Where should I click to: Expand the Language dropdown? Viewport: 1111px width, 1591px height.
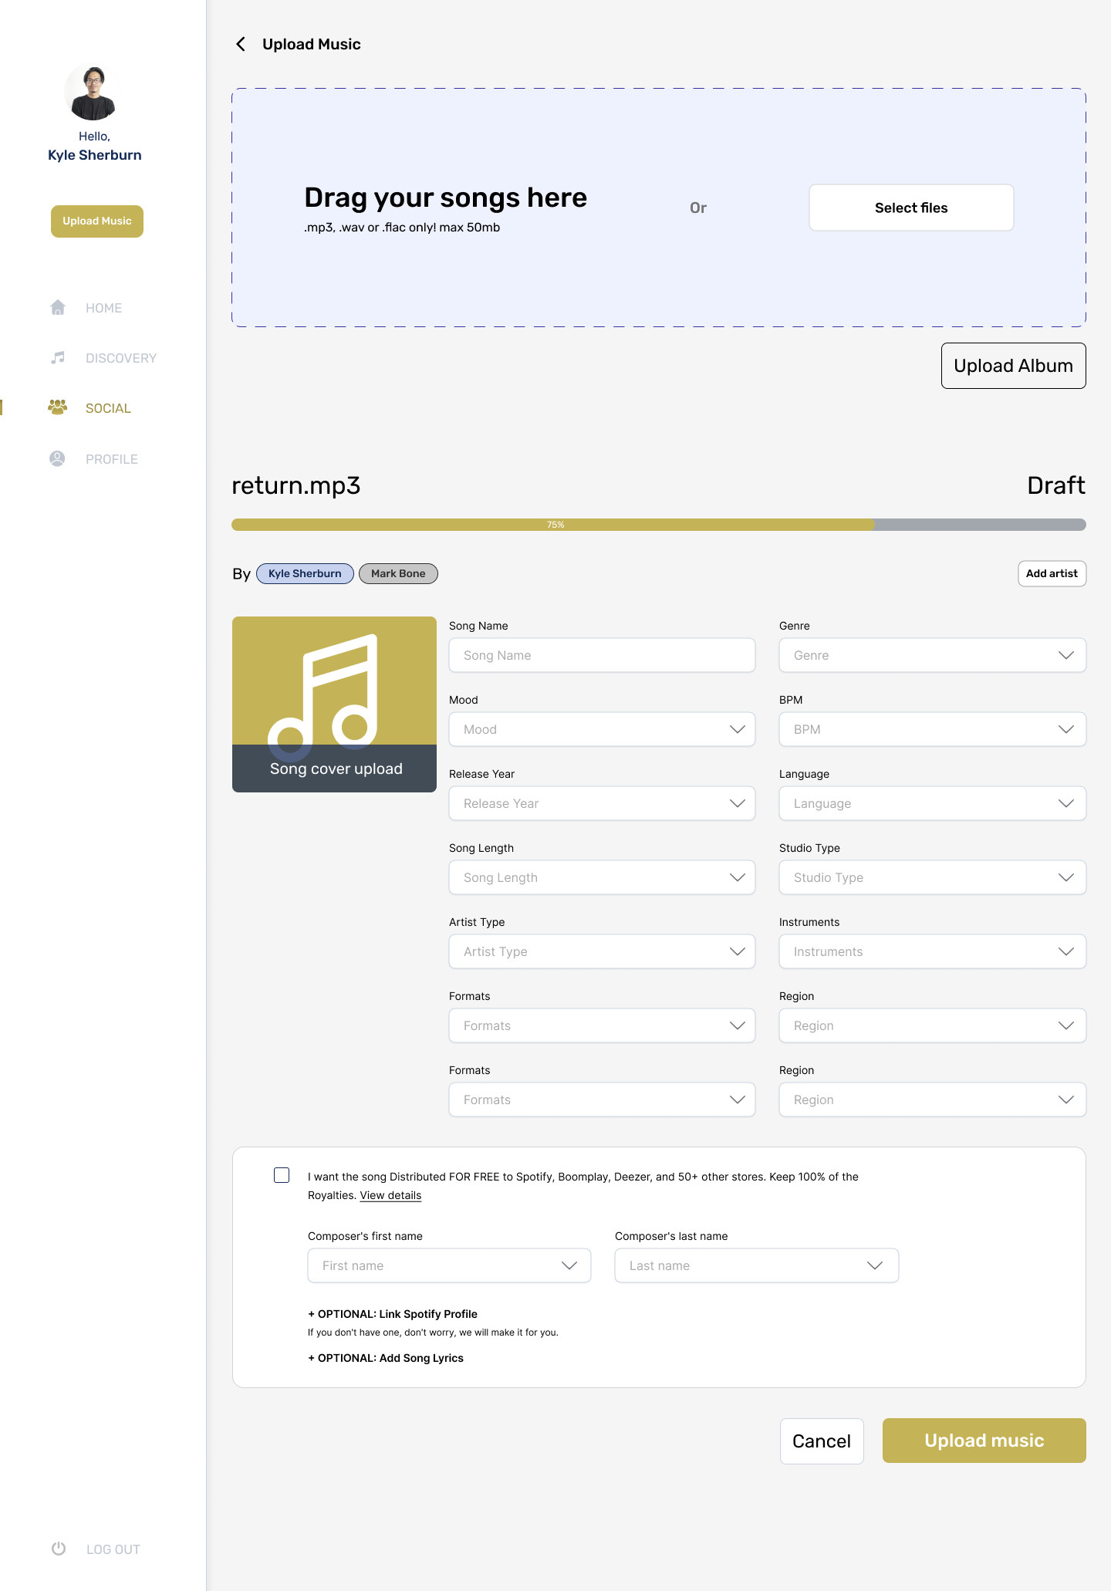(932, 803)
